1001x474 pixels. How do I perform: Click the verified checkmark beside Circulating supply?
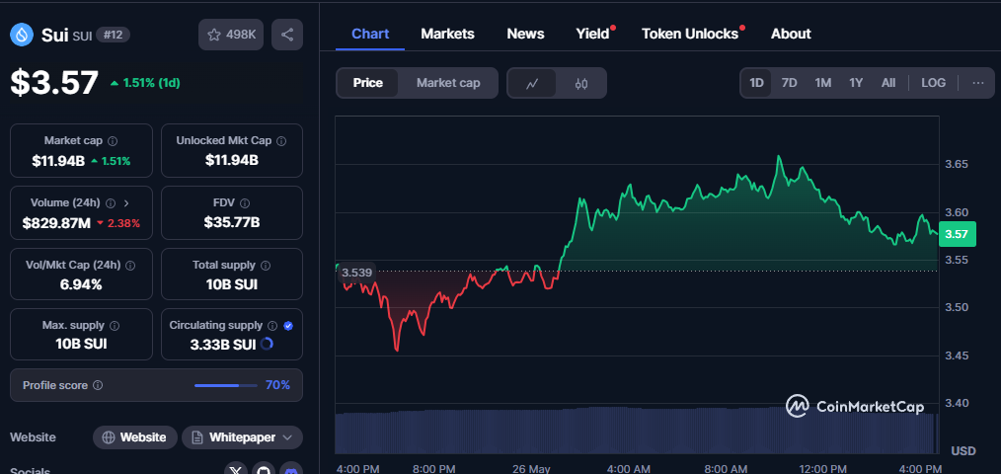point(288,326)
